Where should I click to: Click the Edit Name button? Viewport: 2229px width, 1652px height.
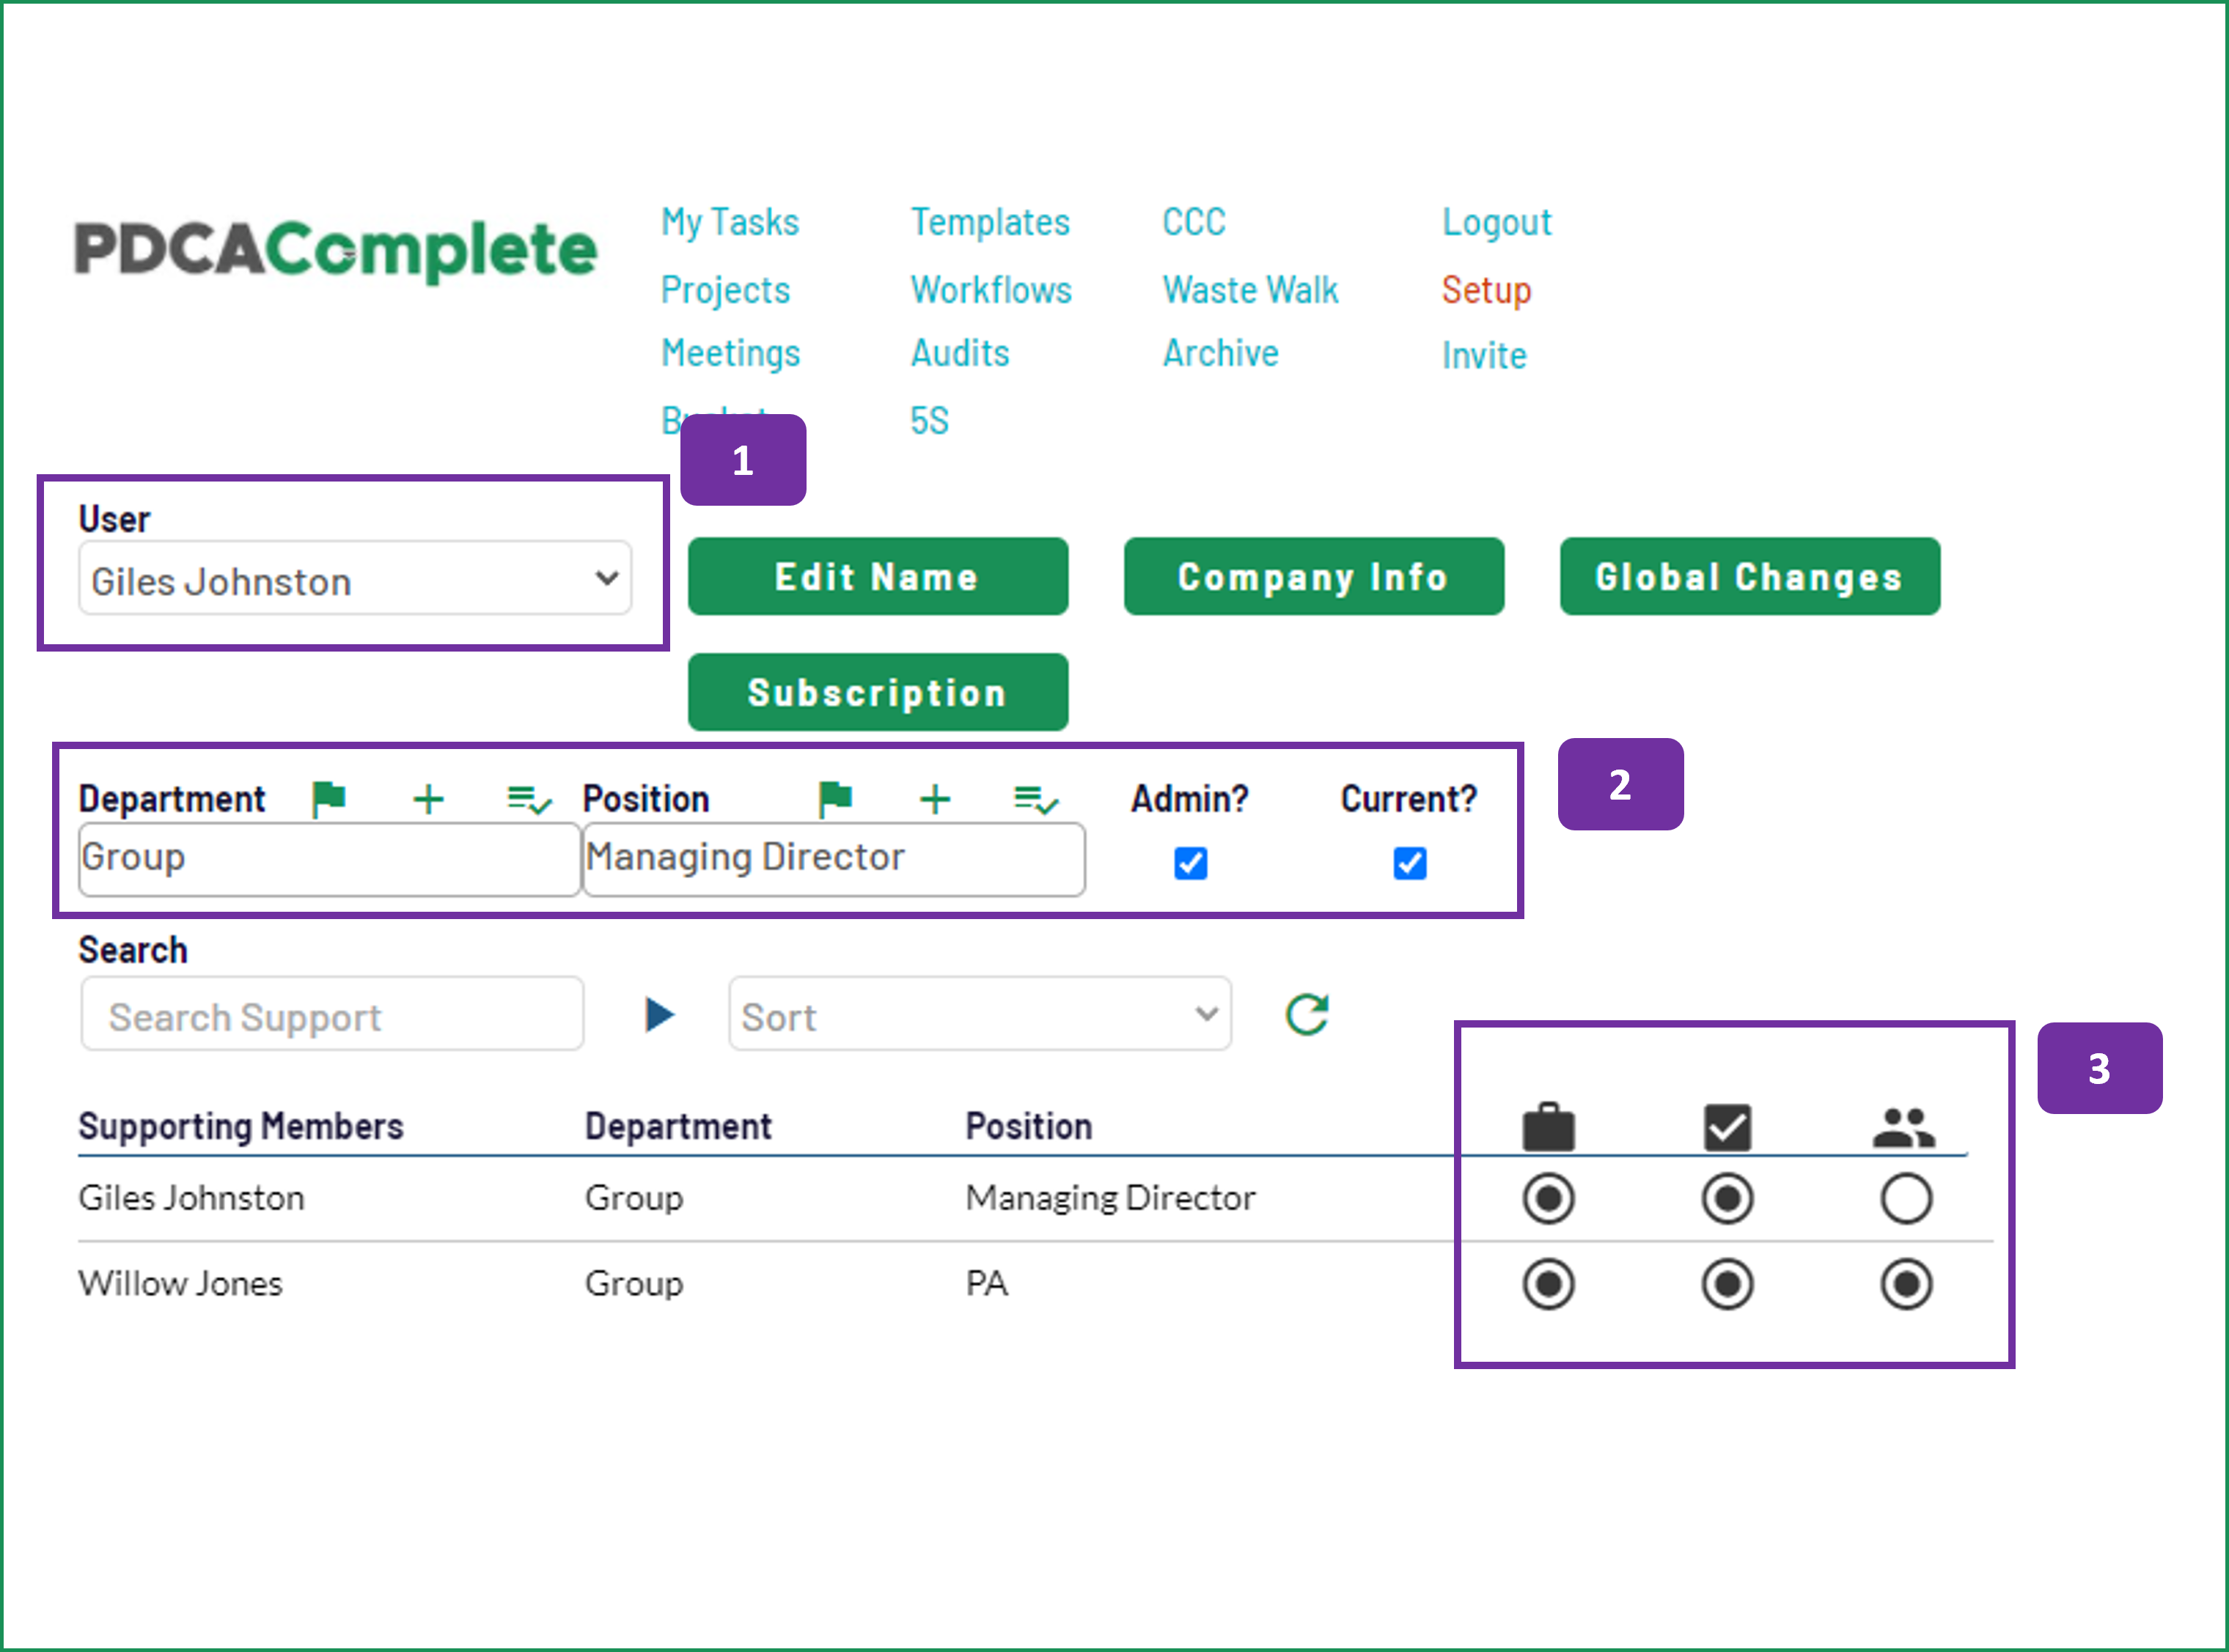878,576
